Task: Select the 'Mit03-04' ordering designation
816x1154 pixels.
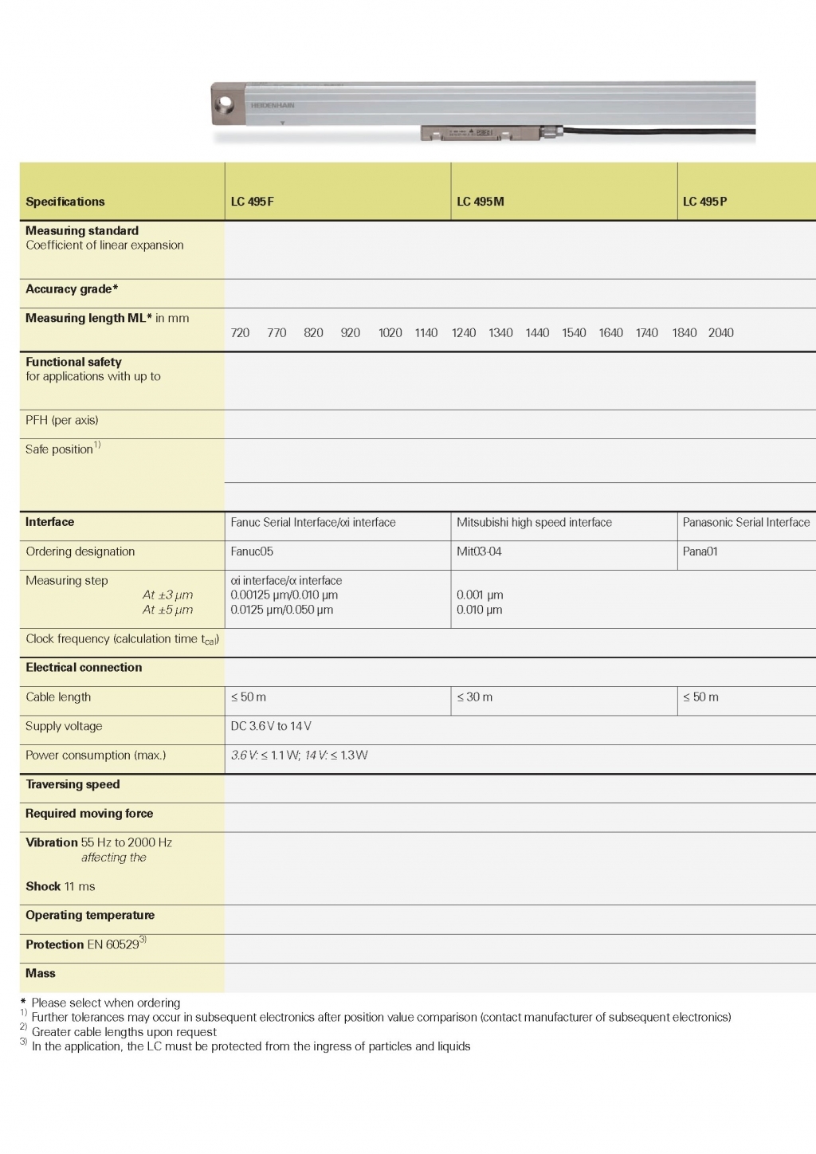Action: (x=479, y=551)
